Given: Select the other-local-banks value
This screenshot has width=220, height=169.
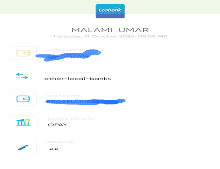Looking at the screenshot, I should coord(78,79).
